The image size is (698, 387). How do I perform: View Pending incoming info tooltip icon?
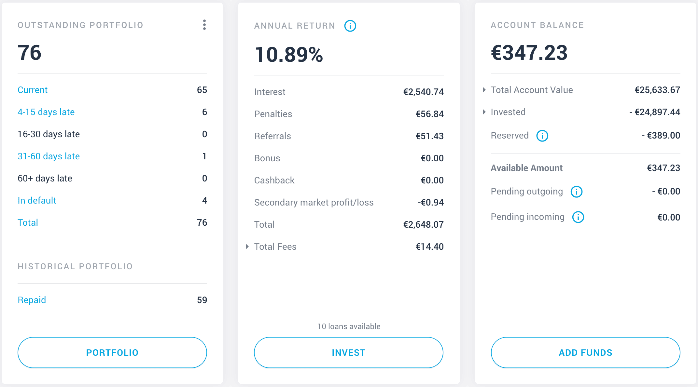pos(578,217)
